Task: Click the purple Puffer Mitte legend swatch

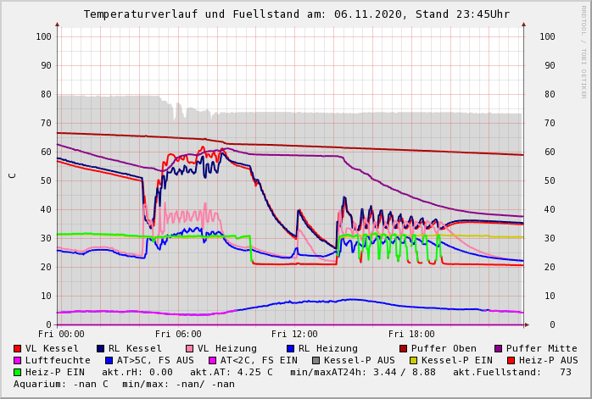Action: [499, 348]
